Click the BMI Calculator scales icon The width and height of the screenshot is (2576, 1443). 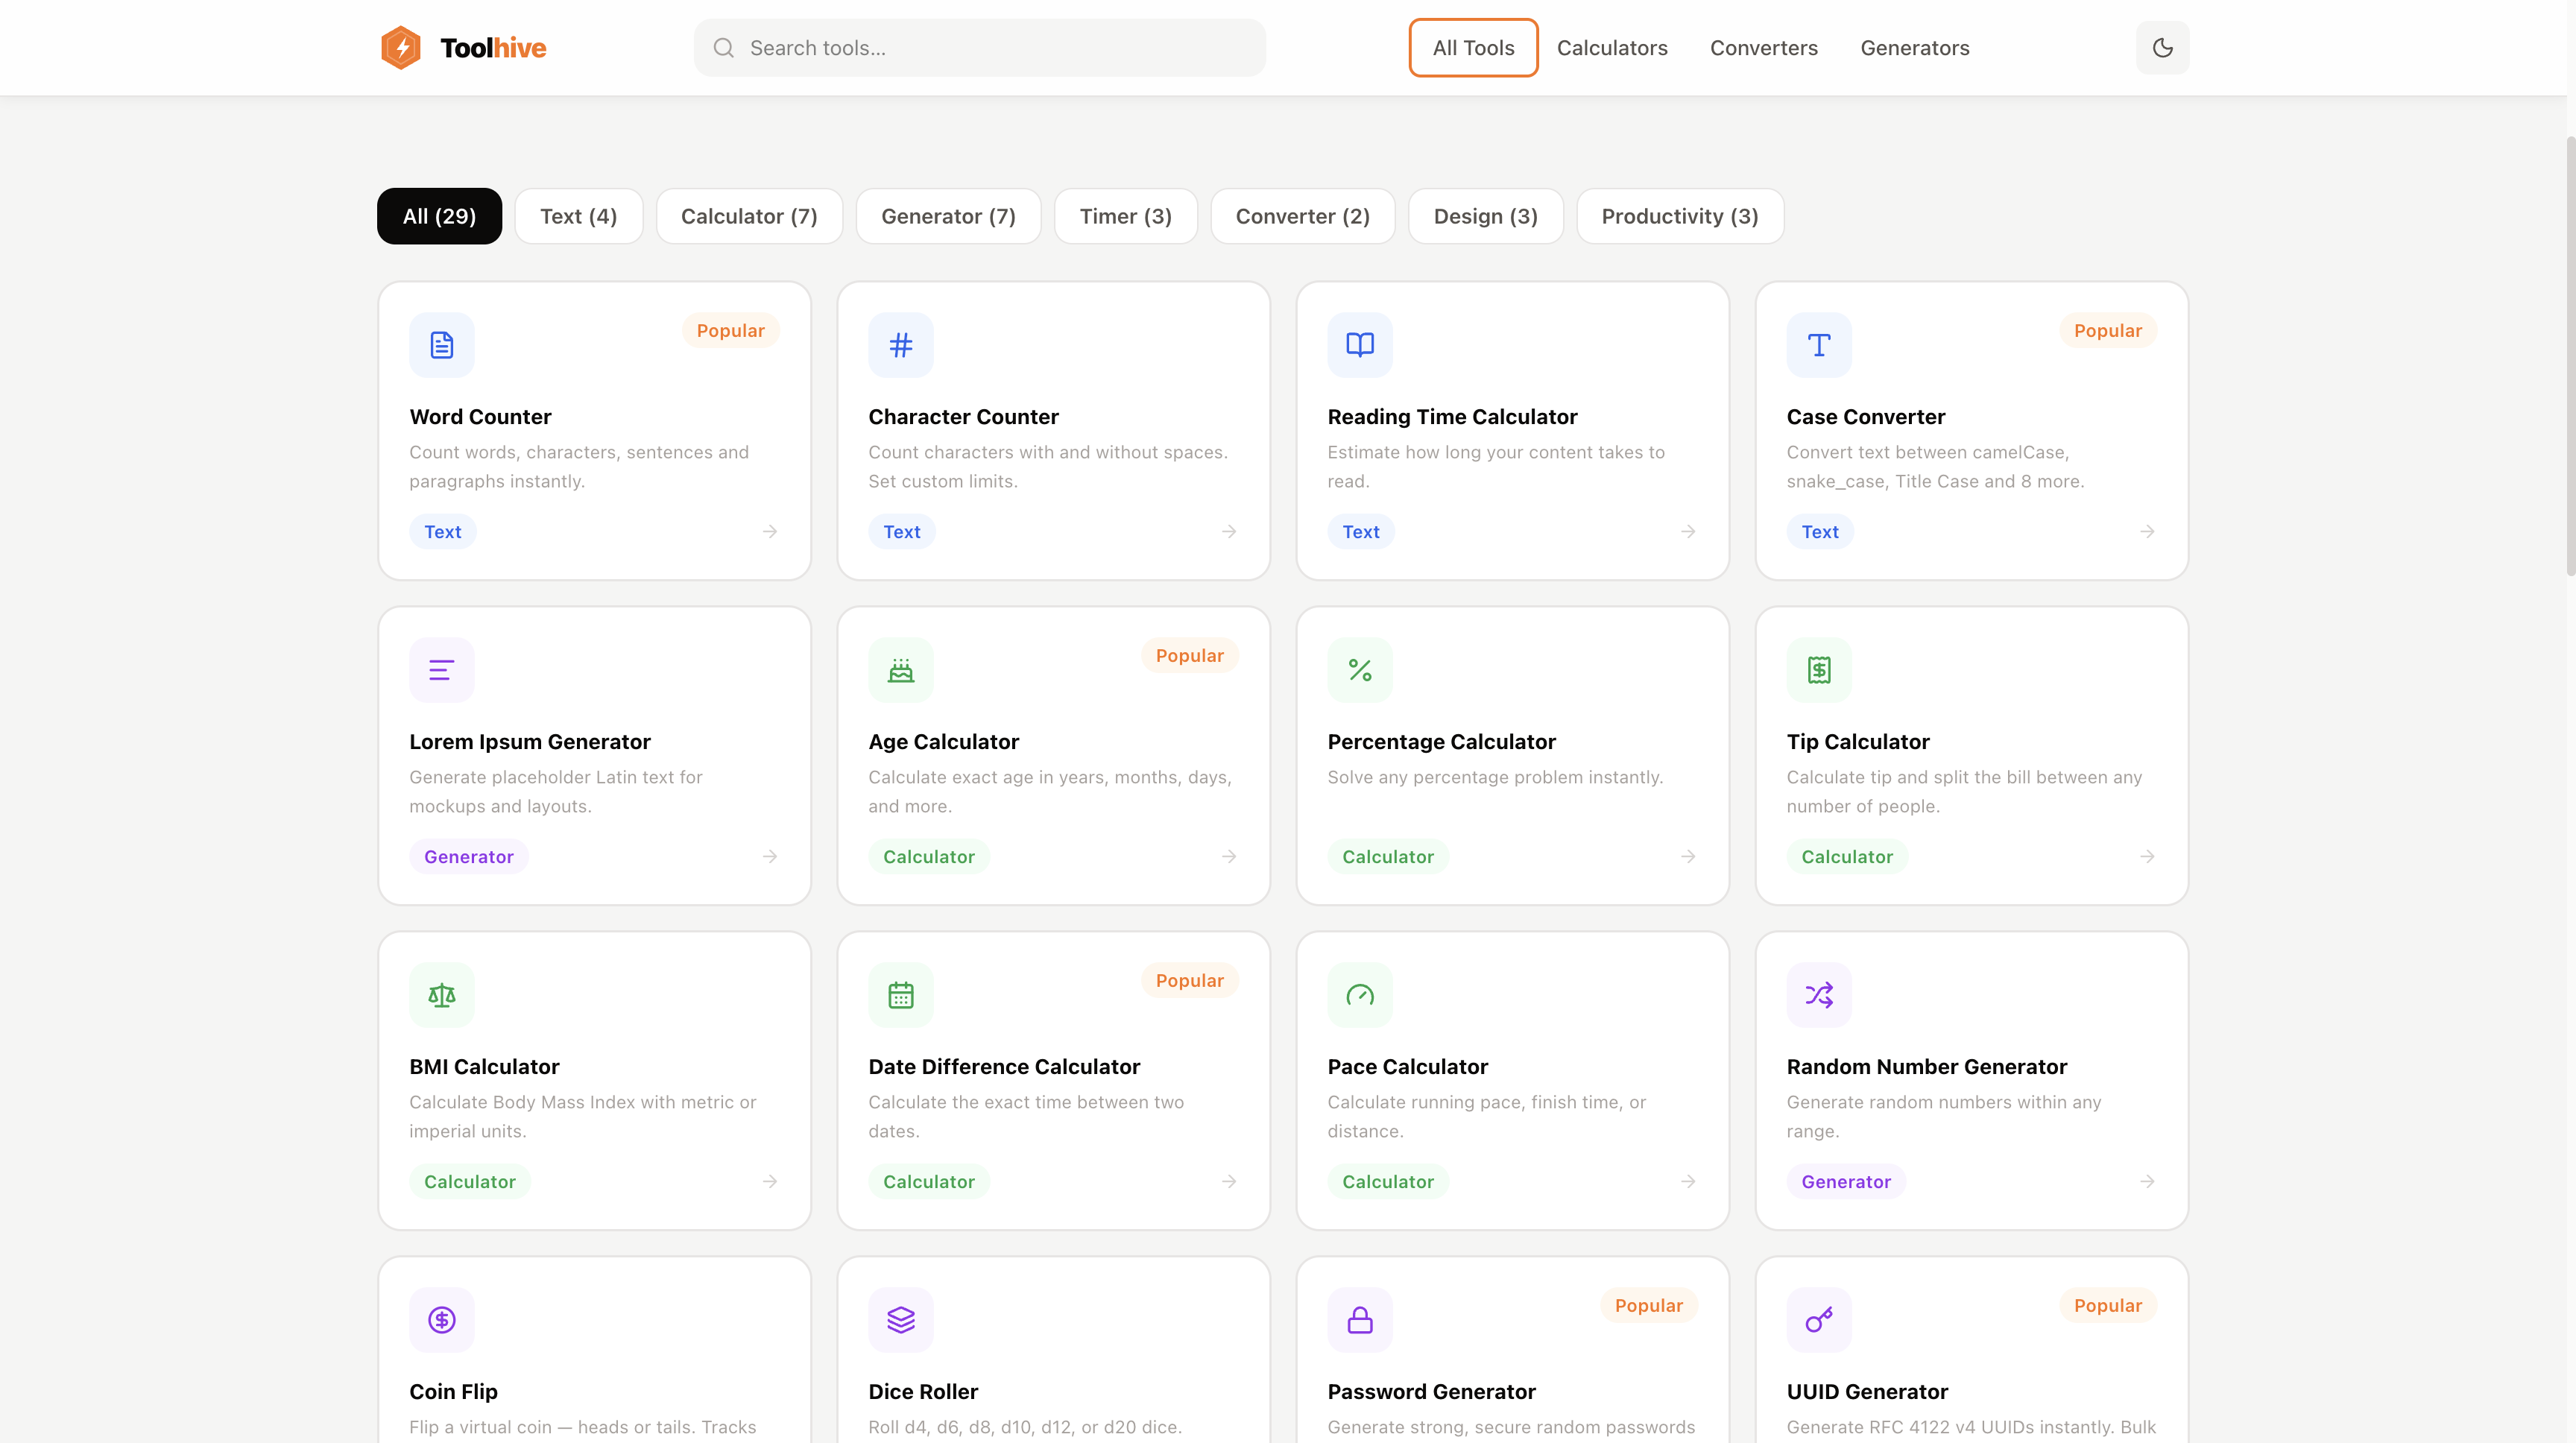[441, 995]
